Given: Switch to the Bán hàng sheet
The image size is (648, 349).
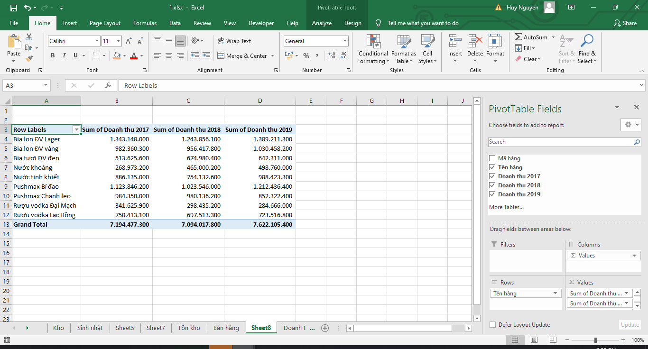Looking at the screenshot, I should tap(226, 328).
